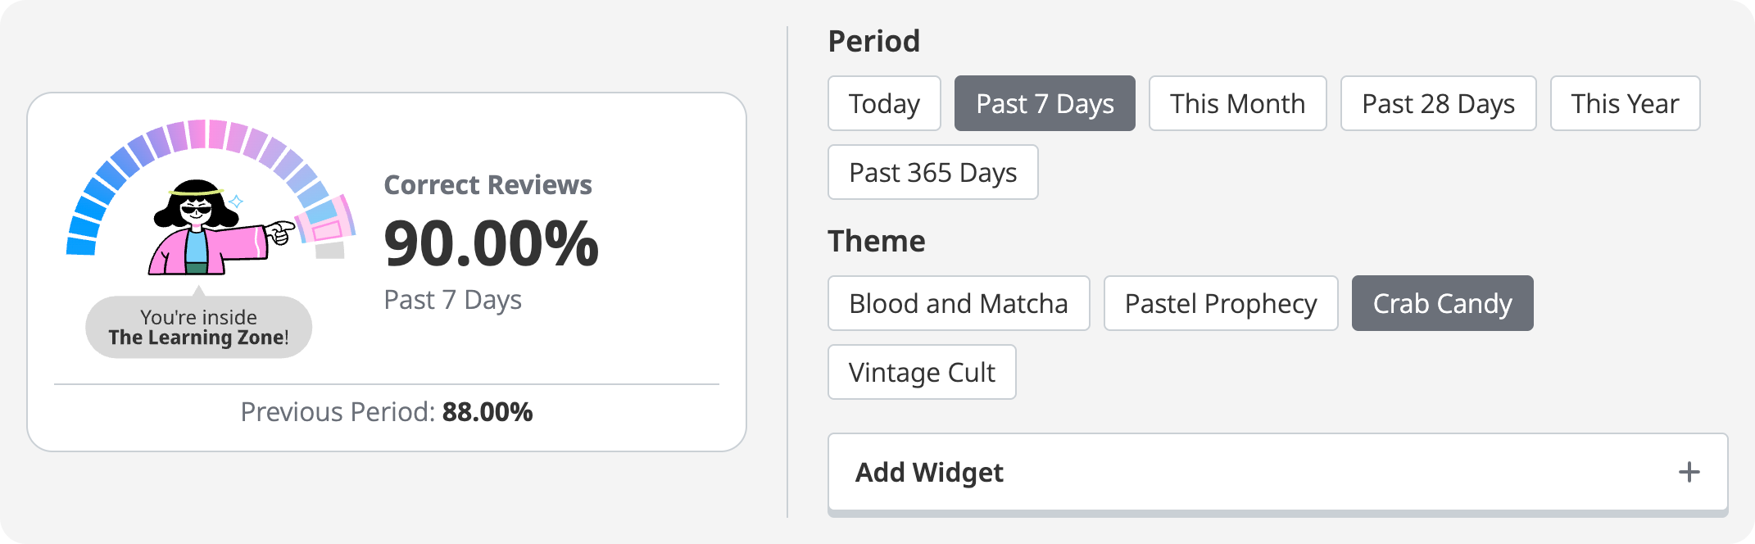Choose the Past 28 Days period
The width and height of the screenshot is (1755, 544).
[1438, 103]
